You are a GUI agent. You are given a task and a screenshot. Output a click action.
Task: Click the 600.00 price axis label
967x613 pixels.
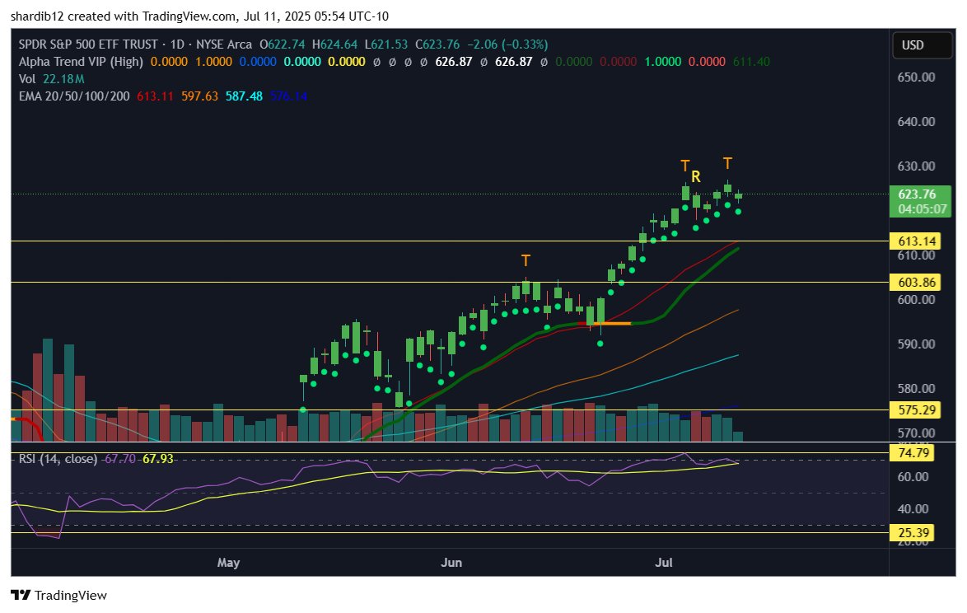[x=916, y=300]
